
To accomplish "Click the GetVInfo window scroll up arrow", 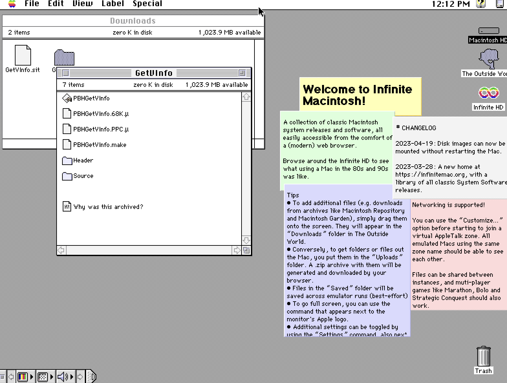I will (246, 97).
